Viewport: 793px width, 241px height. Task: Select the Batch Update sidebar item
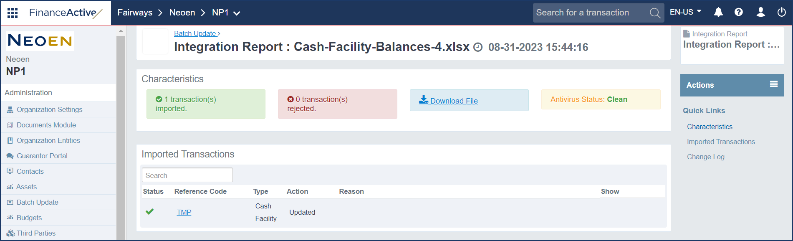click(37, 202)
